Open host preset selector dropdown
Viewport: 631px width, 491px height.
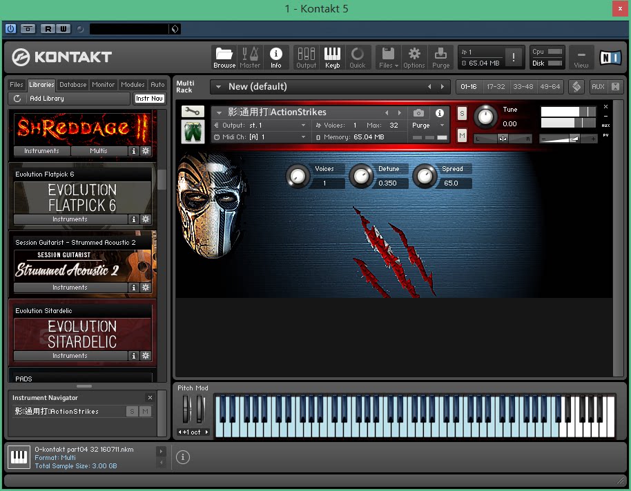point(175,29)
